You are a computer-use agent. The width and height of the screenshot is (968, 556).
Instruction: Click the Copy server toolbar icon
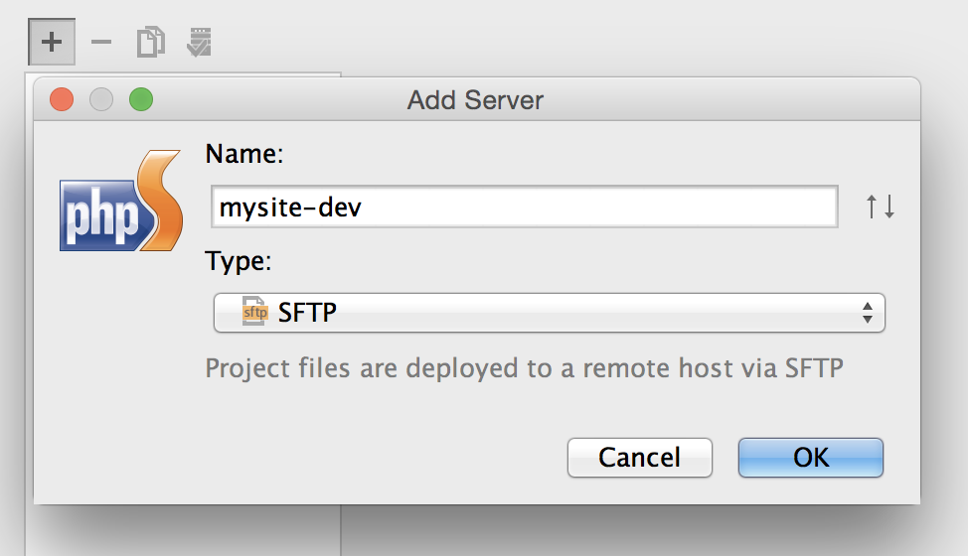(x=151, y=42)
